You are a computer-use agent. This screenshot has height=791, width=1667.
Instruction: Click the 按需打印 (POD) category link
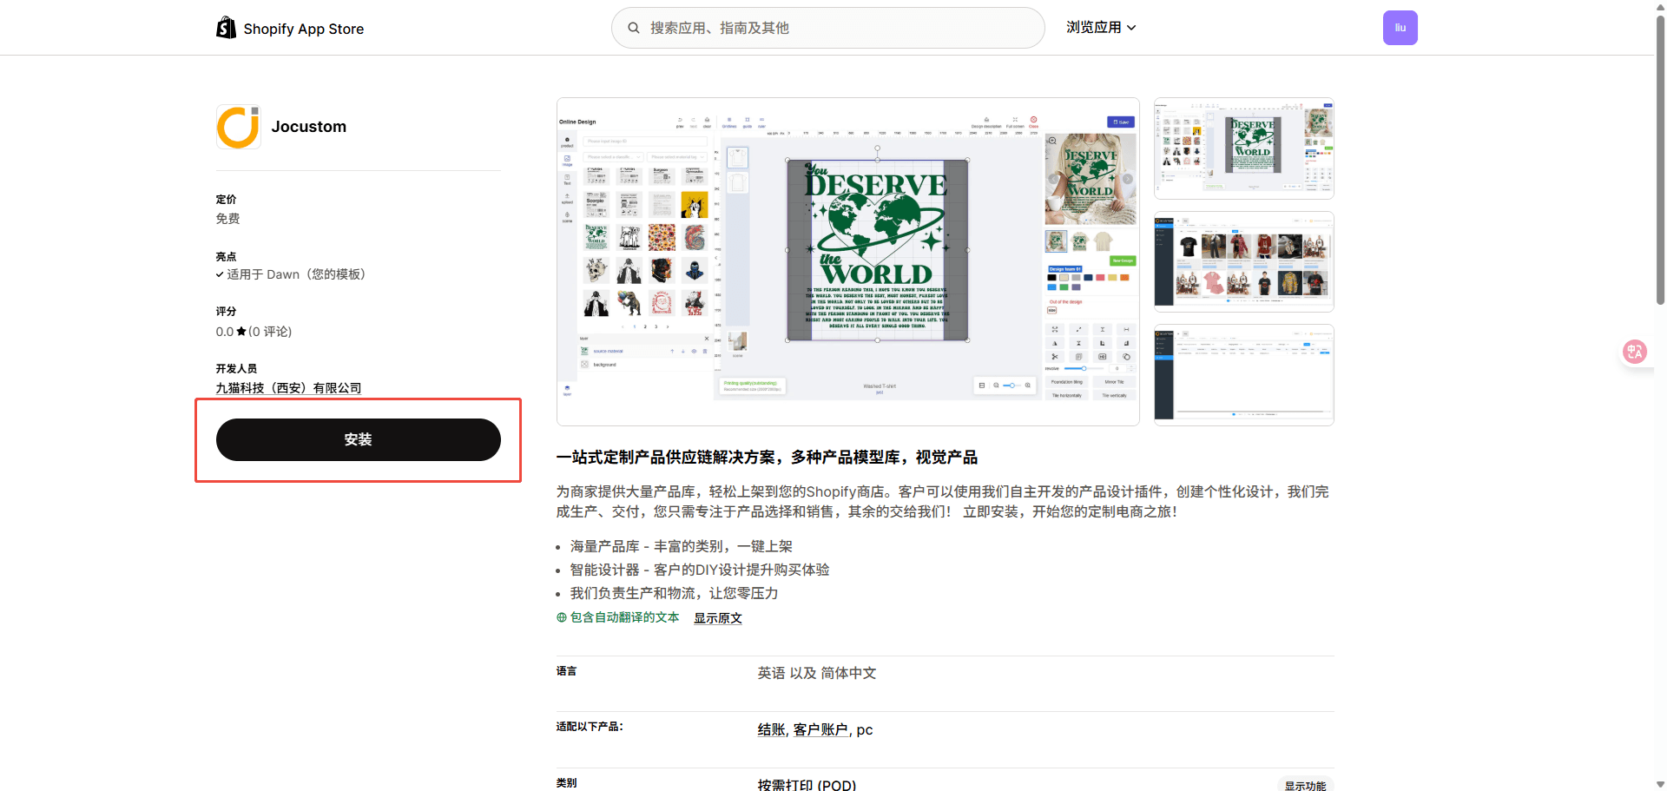pyautogui.click(x=807, y=784)
